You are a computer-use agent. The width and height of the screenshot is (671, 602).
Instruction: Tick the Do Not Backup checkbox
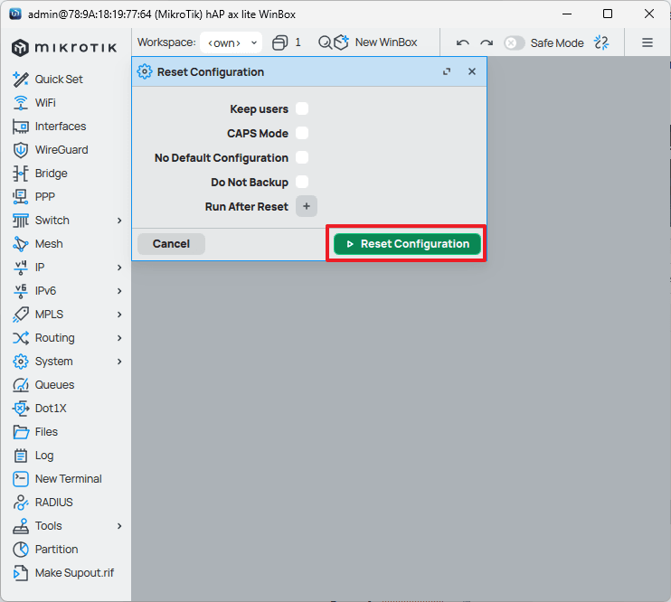[x=302, y=182]
